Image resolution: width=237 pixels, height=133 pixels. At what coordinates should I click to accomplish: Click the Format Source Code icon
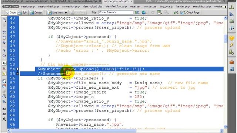4,119
